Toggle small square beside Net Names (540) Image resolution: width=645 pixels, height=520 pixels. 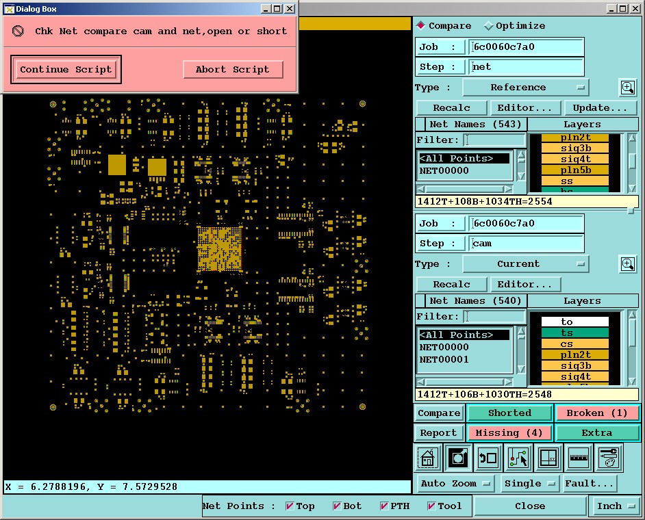click(x=420, y=300)
